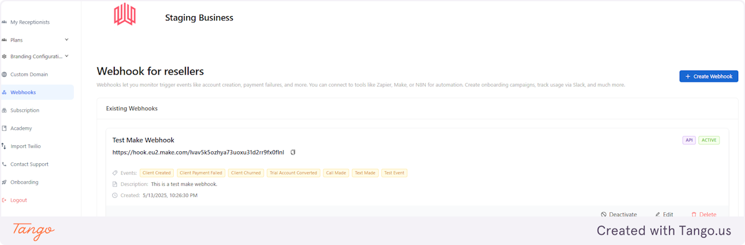Click the Academy book icon
The width and height of the screenshot is (745, 245).
[4, 128]
